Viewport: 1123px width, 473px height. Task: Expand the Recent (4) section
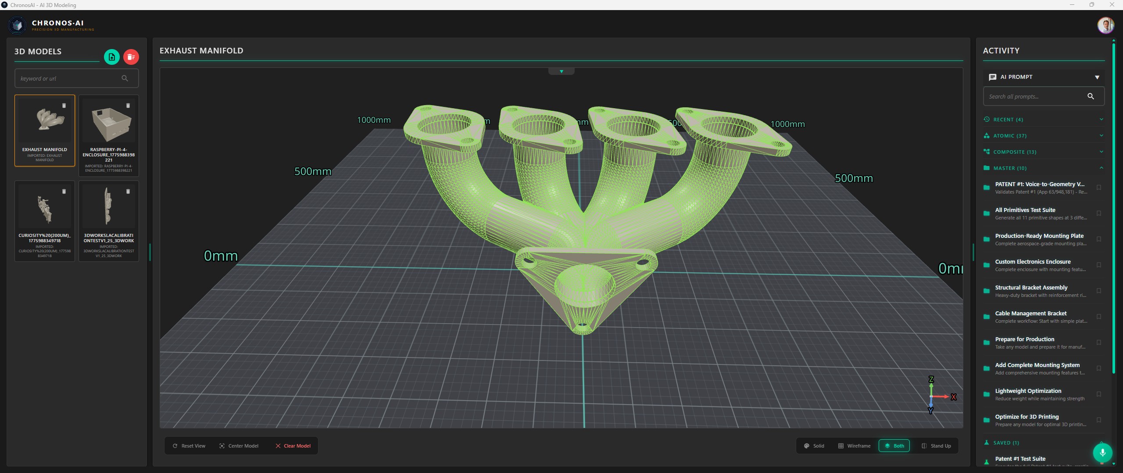point(1044,120)
